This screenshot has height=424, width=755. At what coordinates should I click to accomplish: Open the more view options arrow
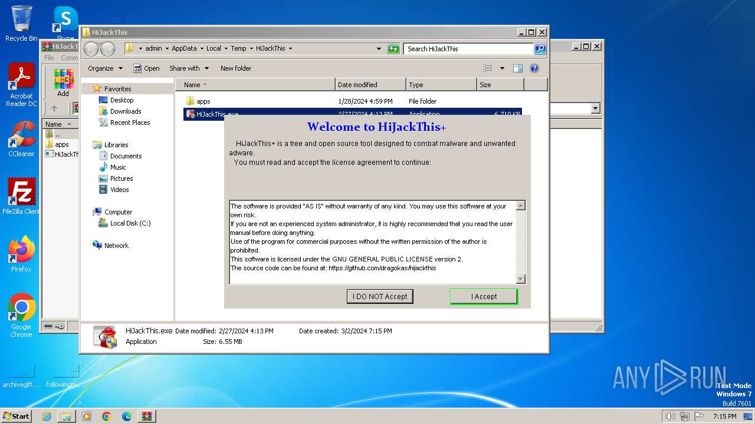point(502,68)
